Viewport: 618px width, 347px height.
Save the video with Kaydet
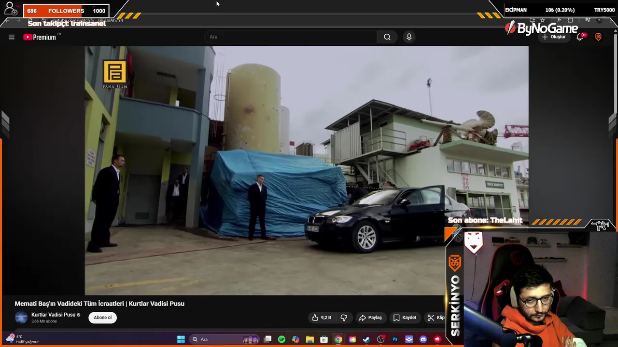click(x=405, y=318)
